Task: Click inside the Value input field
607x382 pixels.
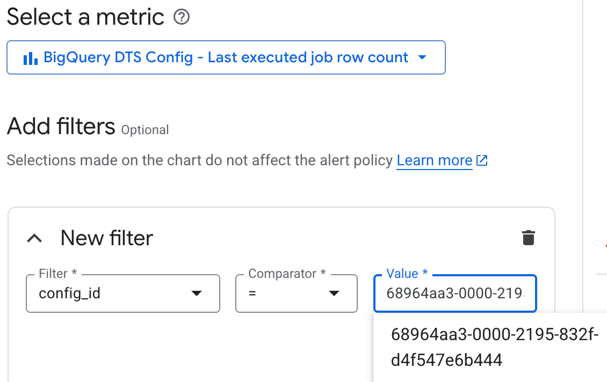Action: point(454,293)
